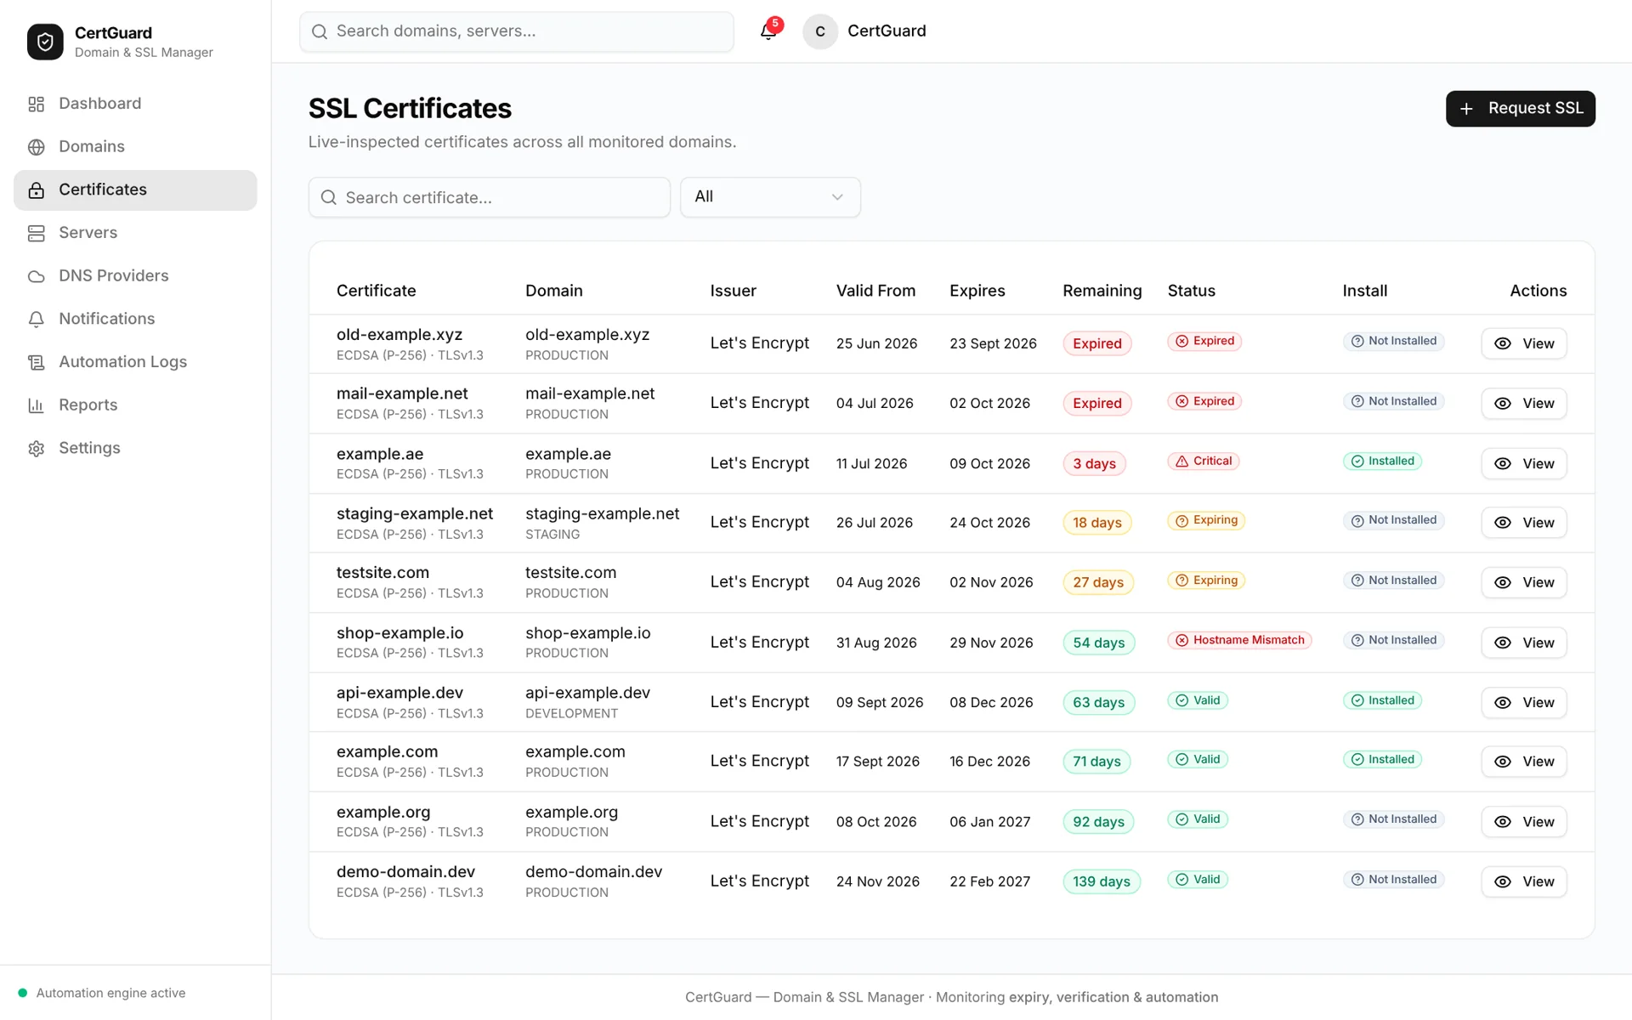Image resolution: width=1632 pixels, height=1020 pixels.
Task: Click the Servers stack icon
Action: (x=36, y=233)
